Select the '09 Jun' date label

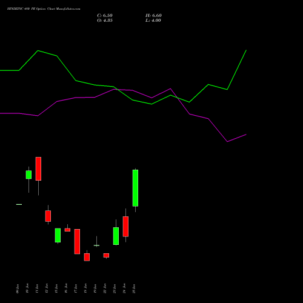pos(18,288)
